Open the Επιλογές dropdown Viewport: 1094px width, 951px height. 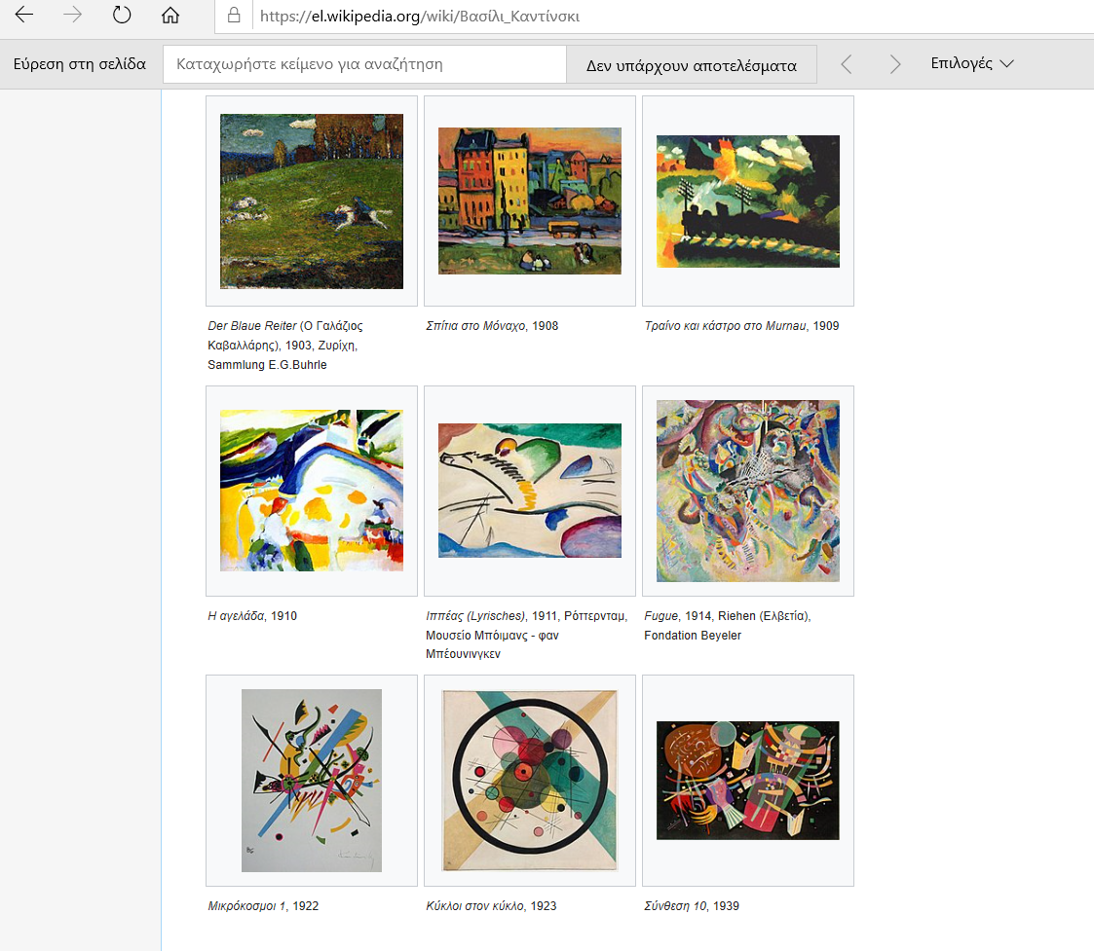(x=972, y=63)
